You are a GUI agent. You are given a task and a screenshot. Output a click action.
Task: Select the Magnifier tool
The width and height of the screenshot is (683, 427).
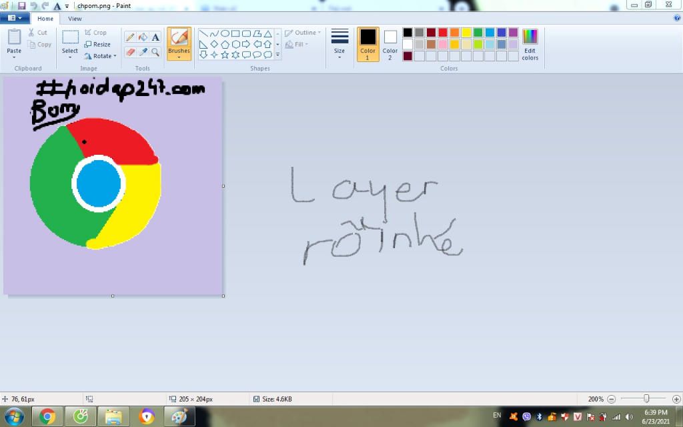[x=155, y=52]
